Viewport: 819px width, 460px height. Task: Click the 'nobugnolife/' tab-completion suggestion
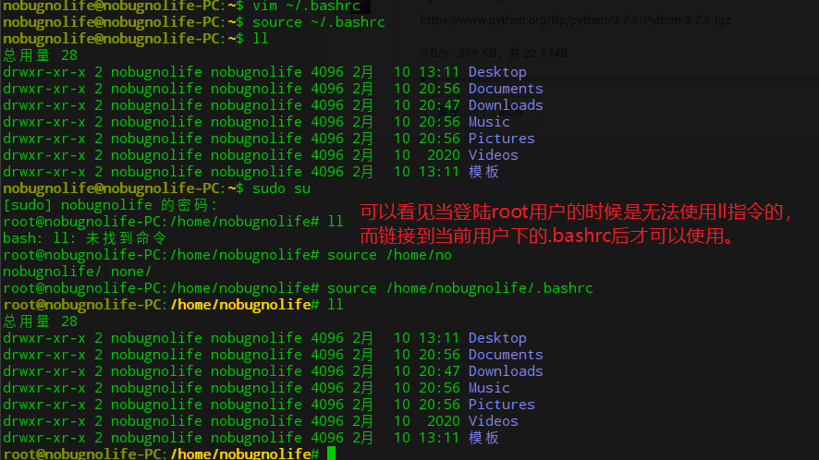[x=53, y=272]
